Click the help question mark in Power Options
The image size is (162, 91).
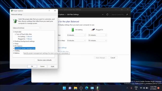coord(49,11)
